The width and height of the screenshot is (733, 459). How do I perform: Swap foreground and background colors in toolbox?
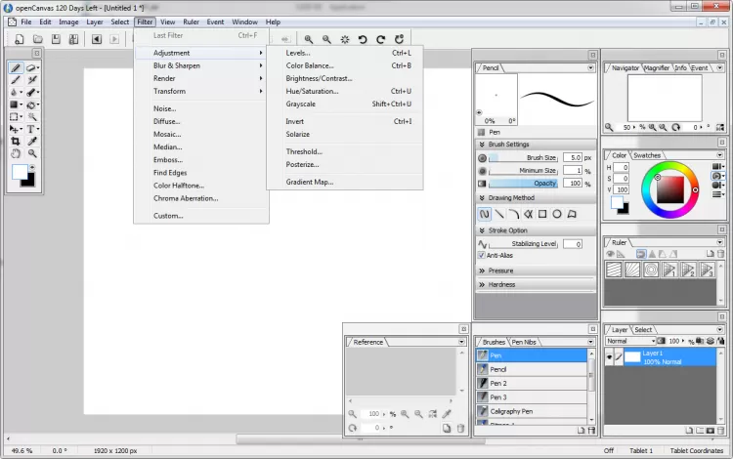[32, 167]
